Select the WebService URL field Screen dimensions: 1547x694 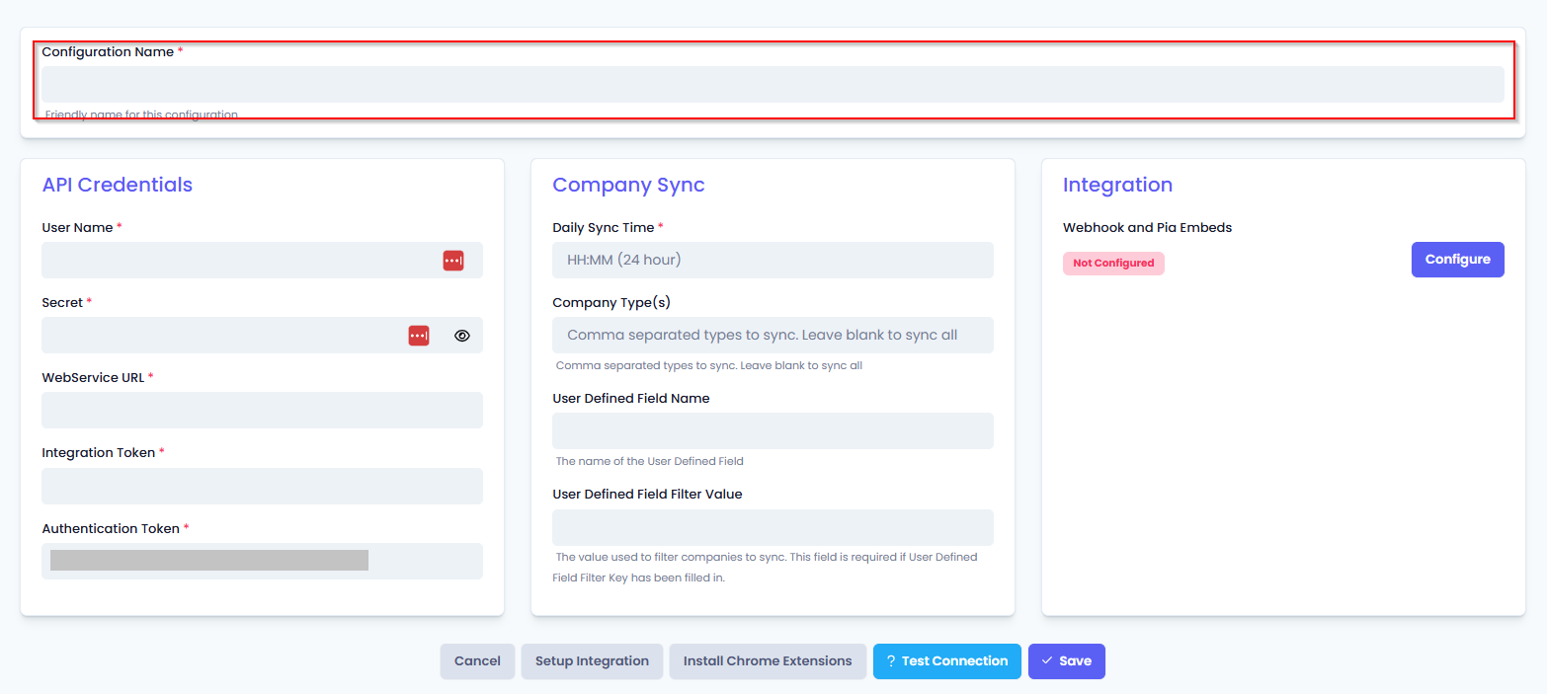coord(262,411)
